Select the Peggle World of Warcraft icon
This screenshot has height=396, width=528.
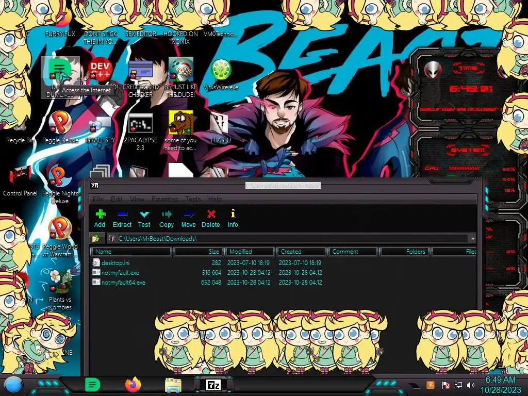pos(60,237)
